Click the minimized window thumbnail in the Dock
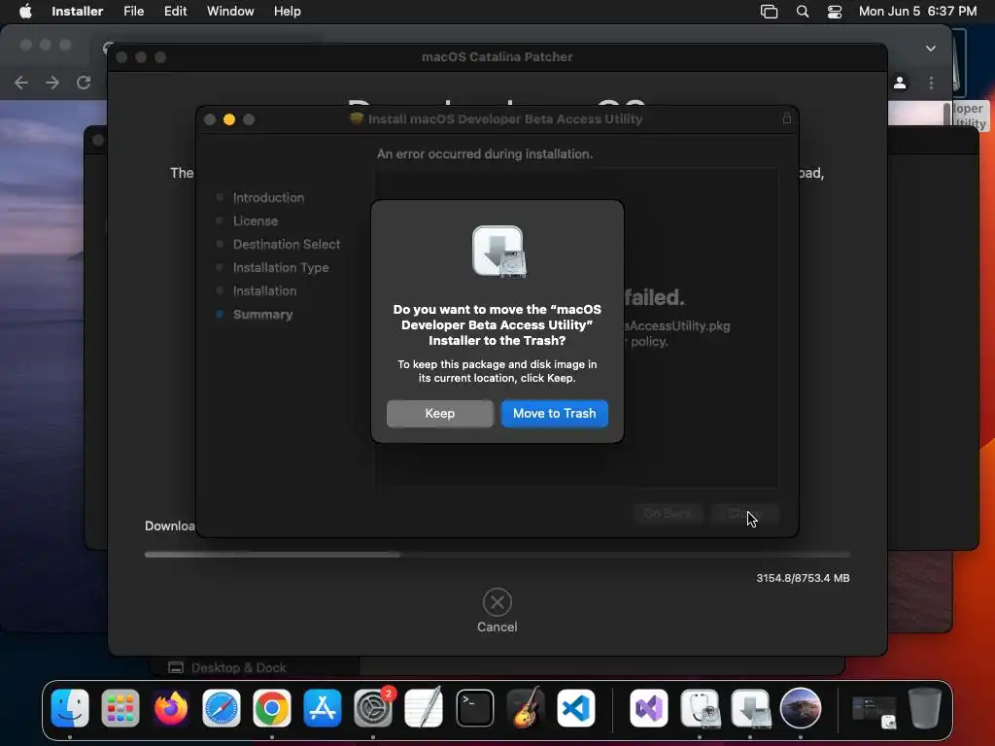This screenshot has height=746, width=995. [874, 711]
